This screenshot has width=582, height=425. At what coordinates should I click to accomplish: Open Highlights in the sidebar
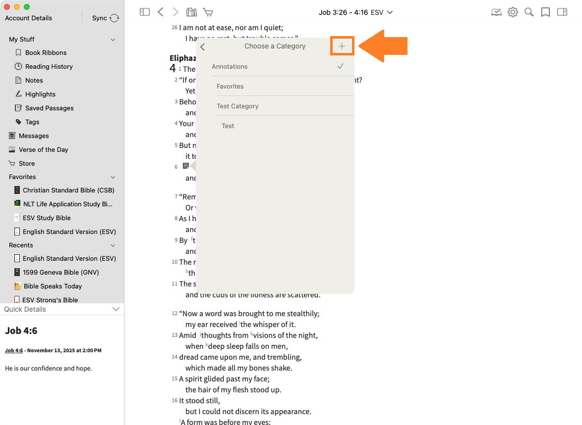(x=40, y=94)
